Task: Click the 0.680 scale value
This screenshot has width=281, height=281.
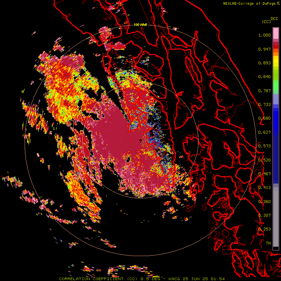Action: (x=264, y=118)
